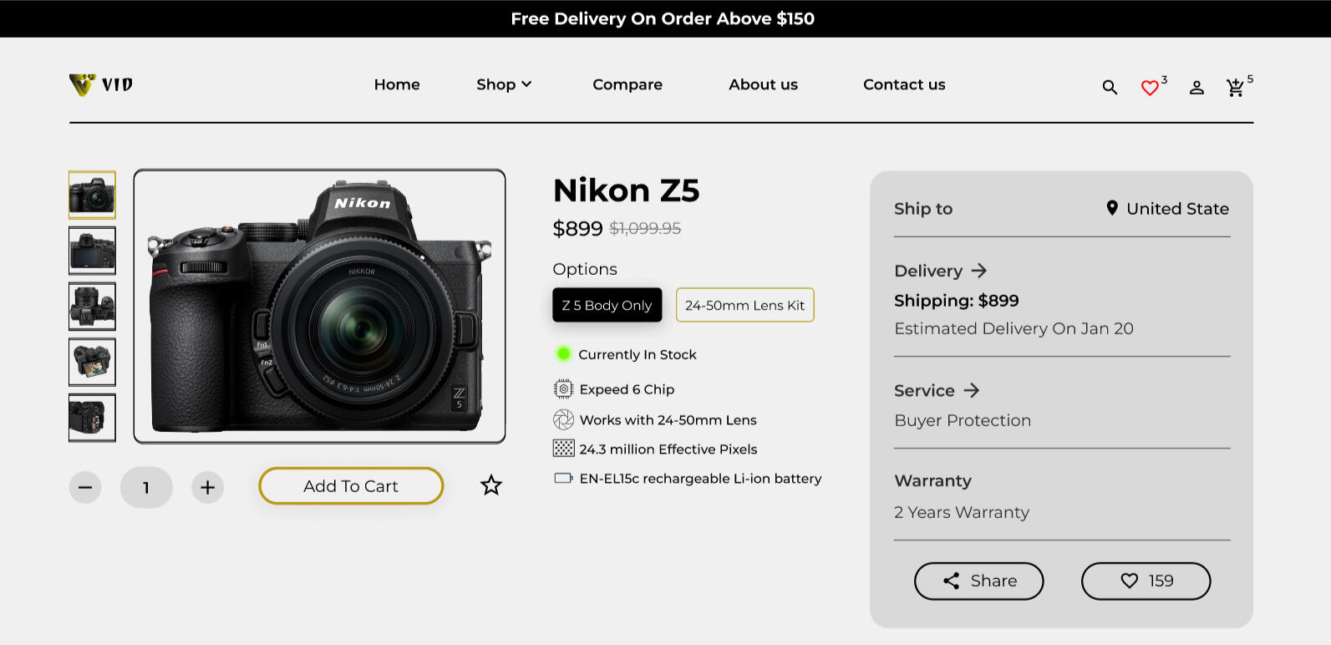Screen dimensions: 1331x645
Task: Open the Contact us page
Action: (904, 84)
